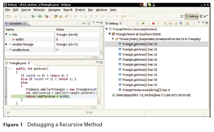Click the width variable row
This screenshot has width=214, height=132.
tap(51, 39)
